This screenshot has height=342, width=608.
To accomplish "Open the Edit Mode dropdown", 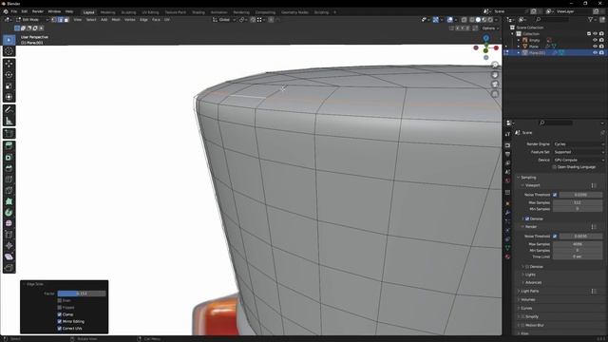I will 32,19.
